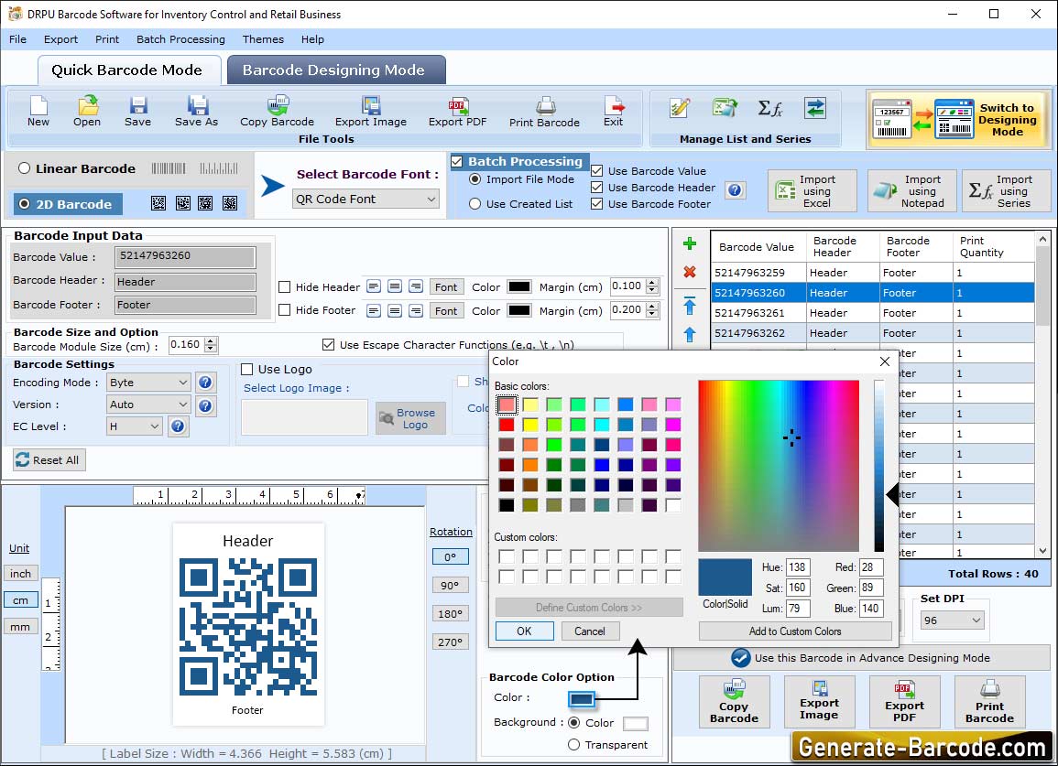This screenshot has width=1058, height=766.
Task: Click header Font button
Action: [x=446, y=286]
